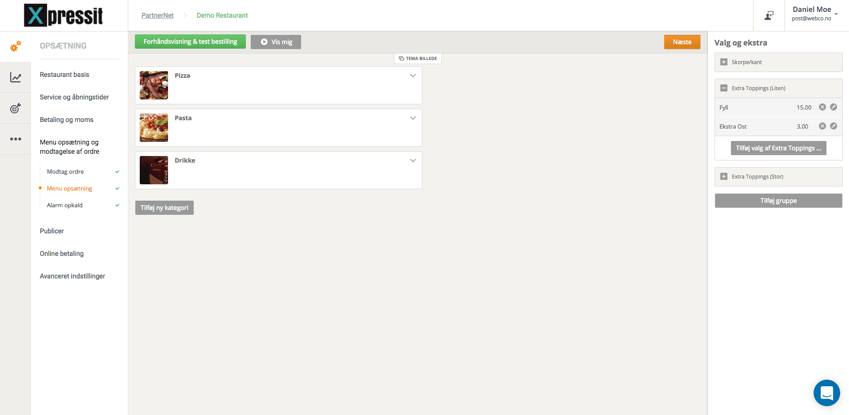Image resolution: width=849 pixels, height=415 pixels.
Task: Expand the Pizza category chevron
Action: 413,76
